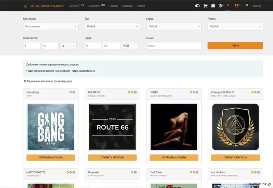Open the user profile avatar icon
Viewport: 273px width, 188px height.
click(x=237, y=6)
